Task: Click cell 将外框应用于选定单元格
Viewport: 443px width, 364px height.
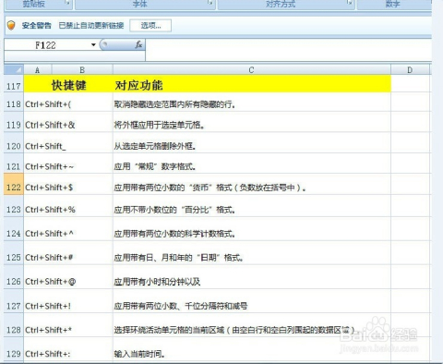Action: [x=252, y=122]
